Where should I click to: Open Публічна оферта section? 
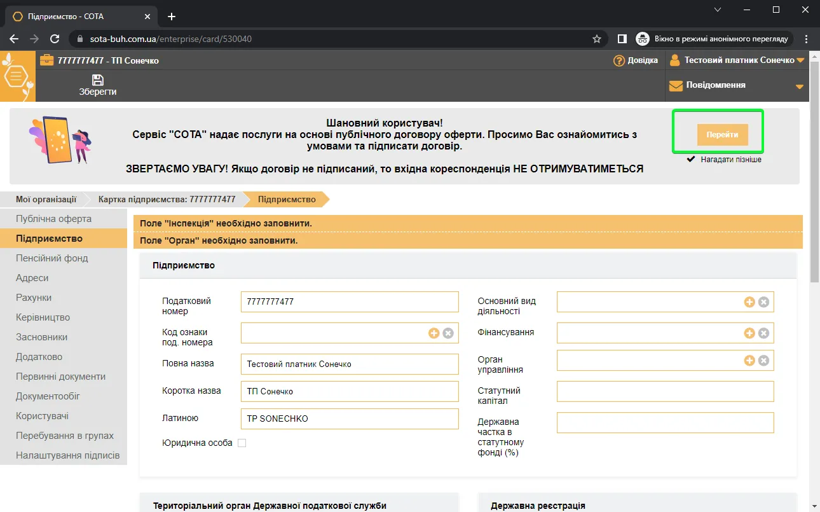point(64,219)
